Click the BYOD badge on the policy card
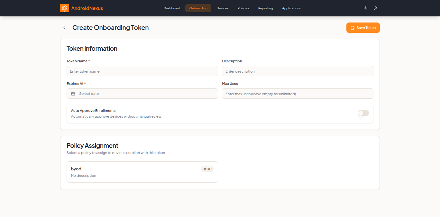 [207, 169]
